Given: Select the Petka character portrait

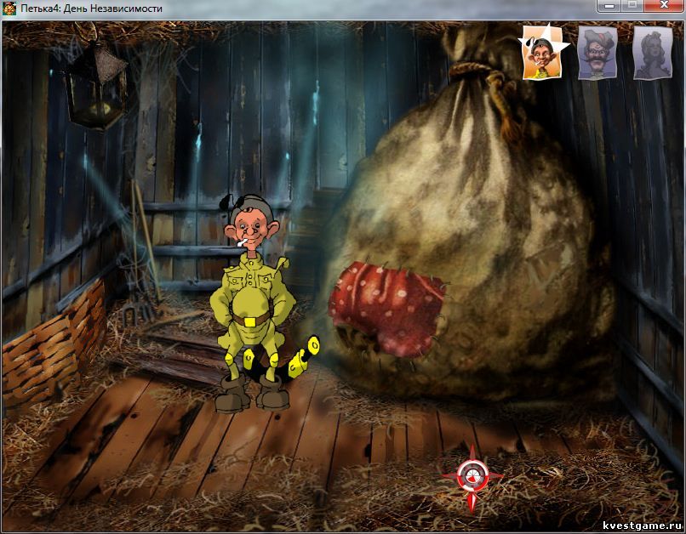Looking at the screenshot, I should pos(542,53).
